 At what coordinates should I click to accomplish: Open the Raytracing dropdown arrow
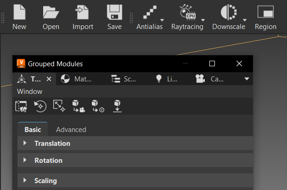(203, 20)
